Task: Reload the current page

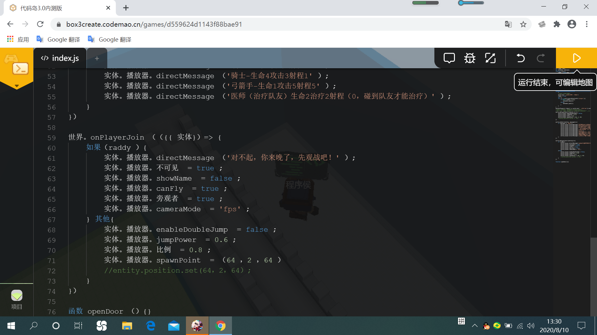Action: coord(40,24)
